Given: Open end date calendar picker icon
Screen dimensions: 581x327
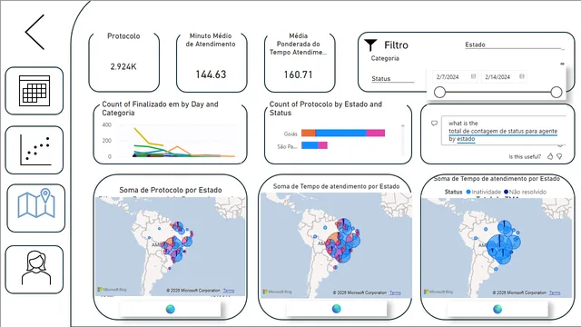Looking at the screenshot, I should 522,76.
